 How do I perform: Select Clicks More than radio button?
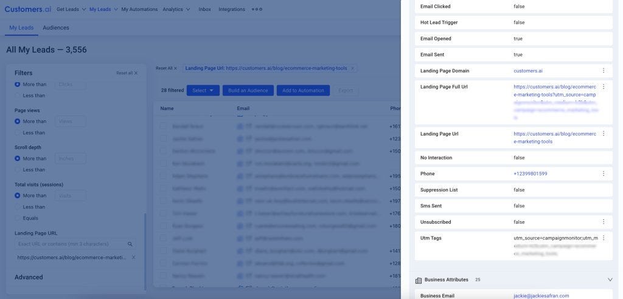pyautogui.click(x=18, y=84)
